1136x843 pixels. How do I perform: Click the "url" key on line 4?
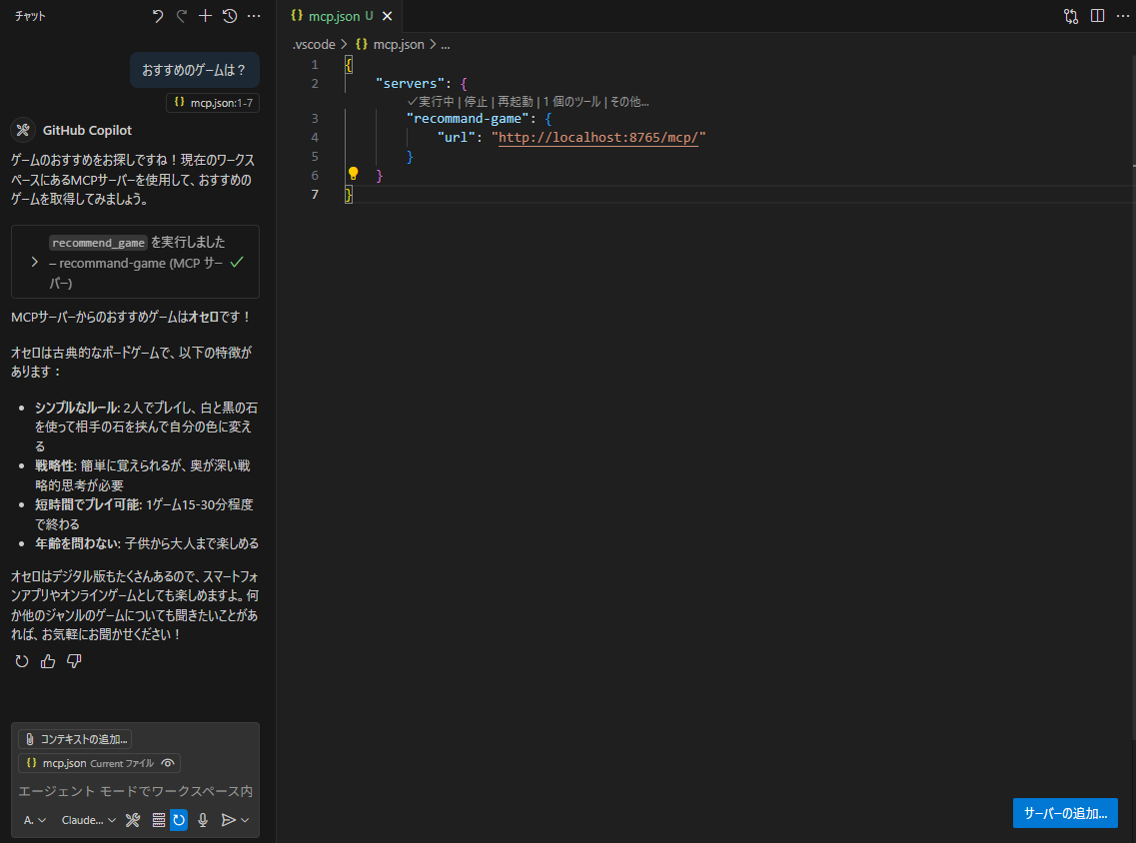tap(456, 137)
